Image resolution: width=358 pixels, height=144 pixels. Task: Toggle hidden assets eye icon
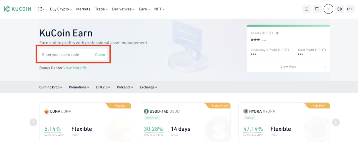[x=277, y=33]
